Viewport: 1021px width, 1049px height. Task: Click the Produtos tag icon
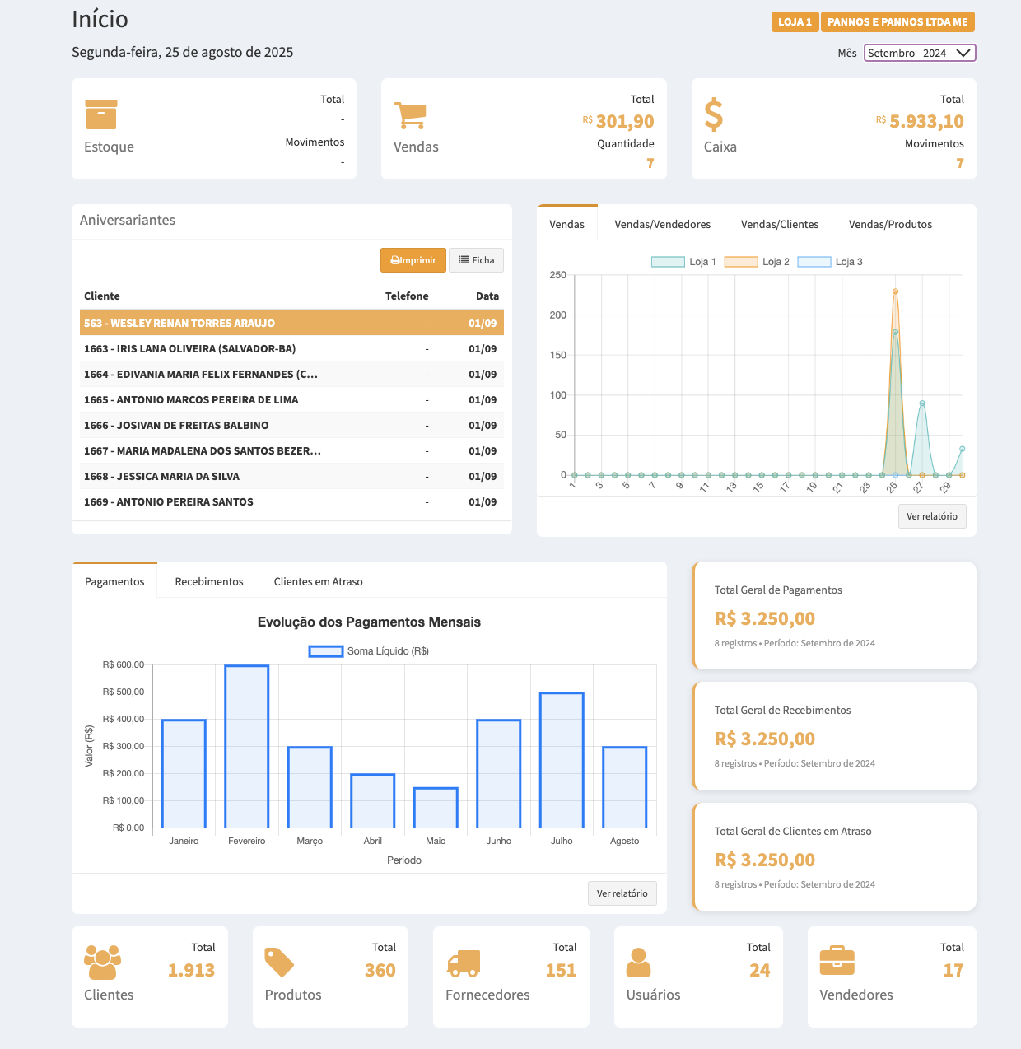tap(279, 962)
